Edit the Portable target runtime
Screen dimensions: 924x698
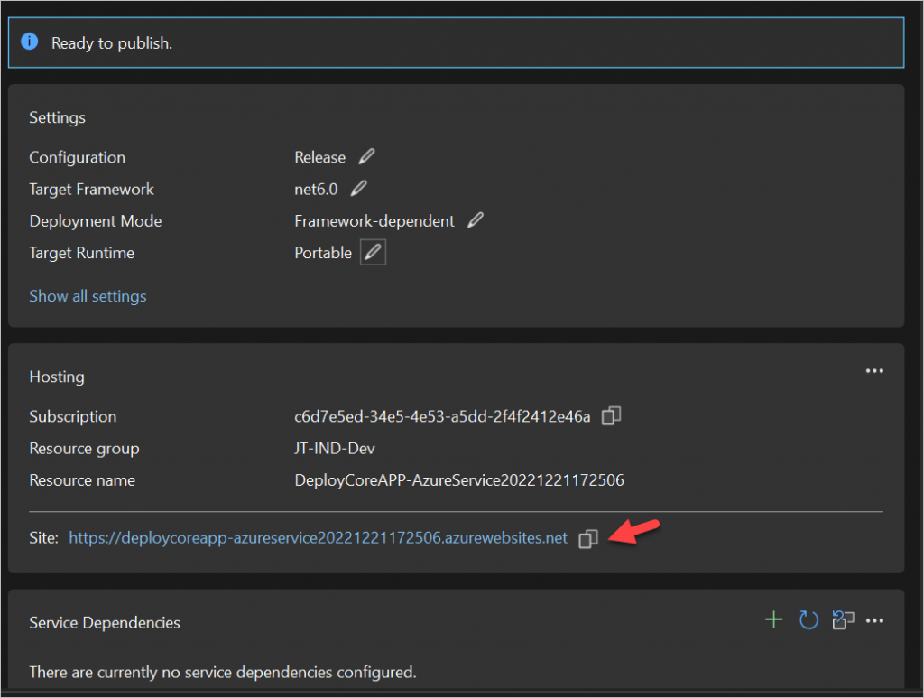point(373,252)
